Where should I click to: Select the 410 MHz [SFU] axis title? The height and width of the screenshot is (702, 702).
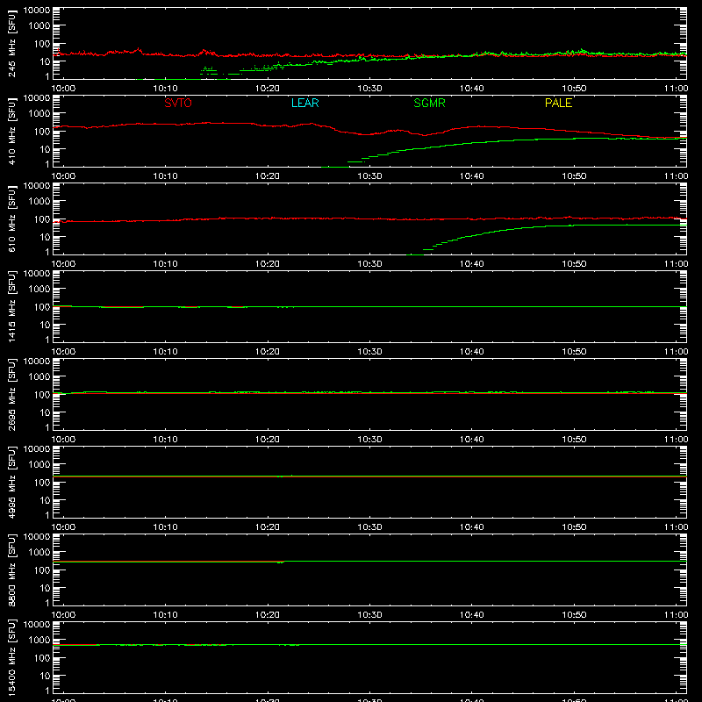pyautogui.click(x=11, y=131)
